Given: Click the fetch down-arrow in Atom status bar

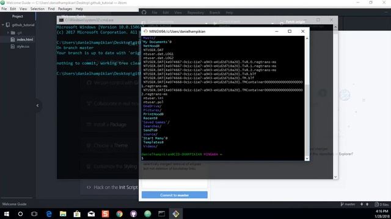Looking at the screenshot, I should 362,204.
